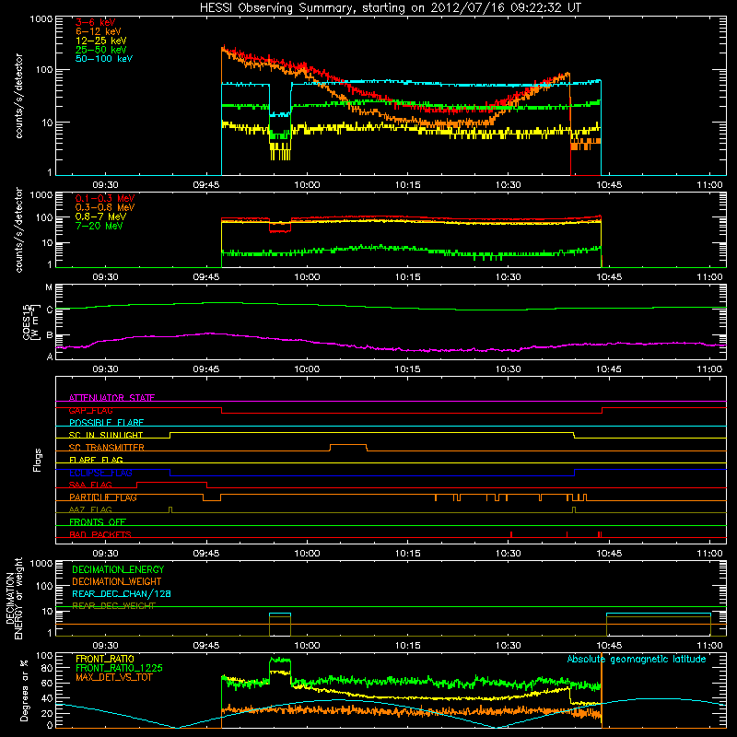The width and height of the screenshot is (737, 737).
Task: Pick the AAZ_FLAG label
Action: 90,509
